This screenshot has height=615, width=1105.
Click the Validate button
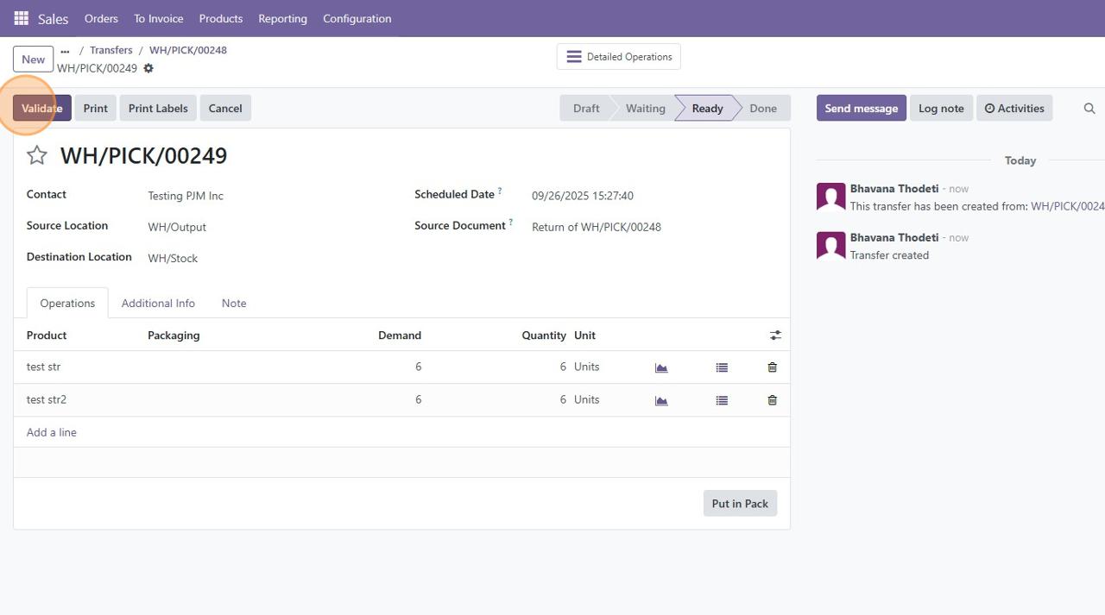(x=42, y=109)
